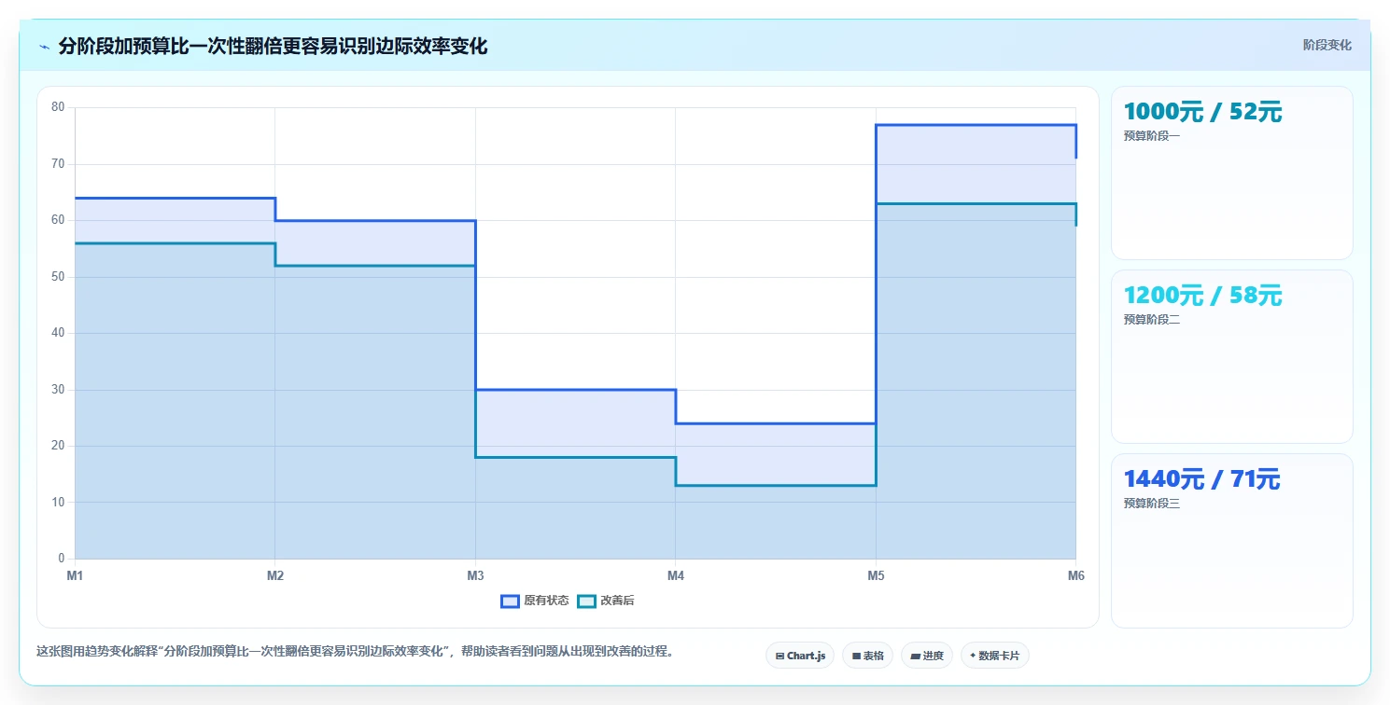1390x705 pixels.
Task: Select the Chart.js tag
Action: (x=800, y=656)
